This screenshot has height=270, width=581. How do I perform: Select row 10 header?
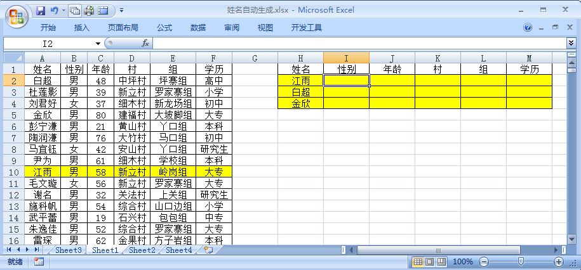(14, 172)
